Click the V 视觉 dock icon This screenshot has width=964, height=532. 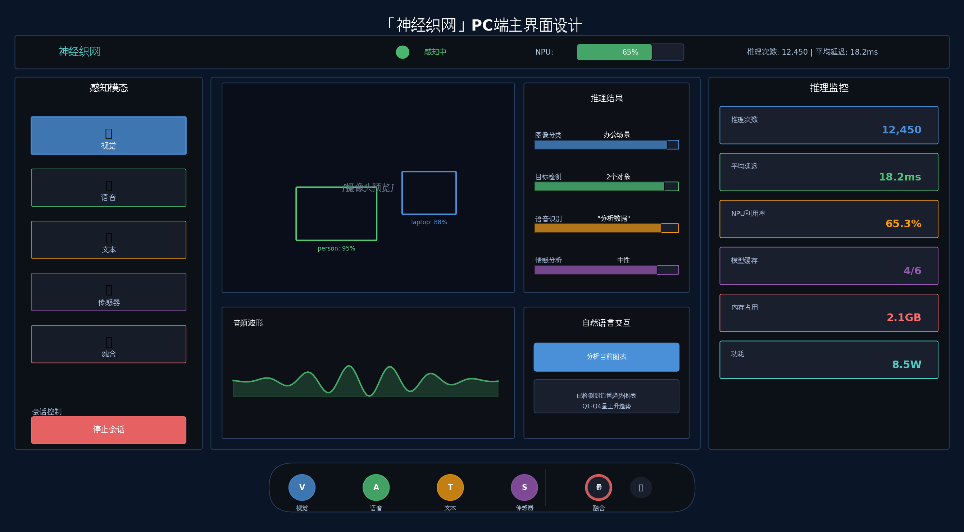point(302,487)
